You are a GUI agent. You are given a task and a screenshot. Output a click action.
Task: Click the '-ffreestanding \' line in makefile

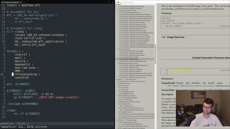tap(27, 74)
